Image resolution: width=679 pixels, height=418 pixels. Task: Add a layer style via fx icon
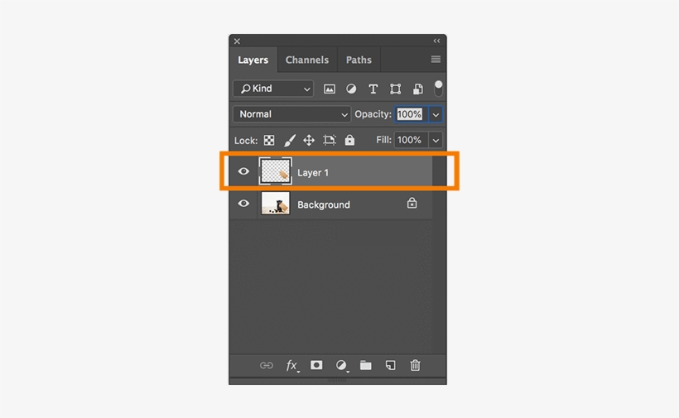coord(291,365)
